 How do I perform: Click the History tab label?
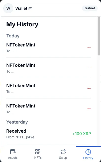[x=88, y=158]
